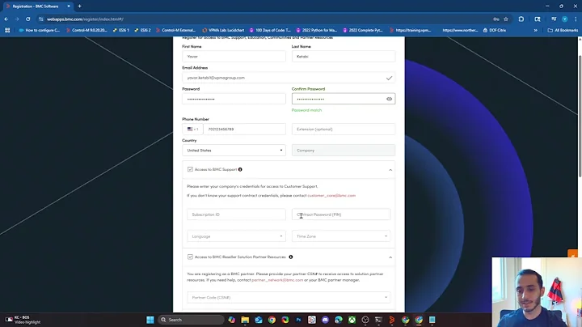Viewport: 582px width, 327px height.
Task: Open the DOF Citrix bookmark
Action: tap(495, 30)
